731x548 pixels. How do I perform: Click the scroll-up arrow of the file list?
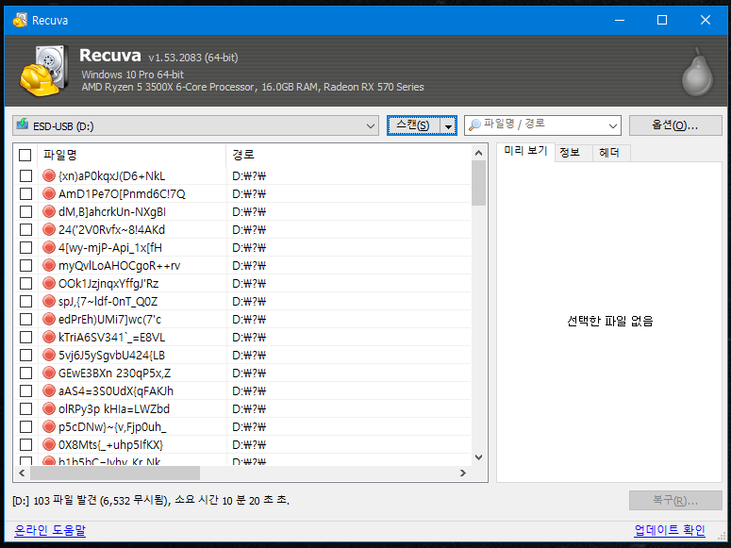click(478, 153)
